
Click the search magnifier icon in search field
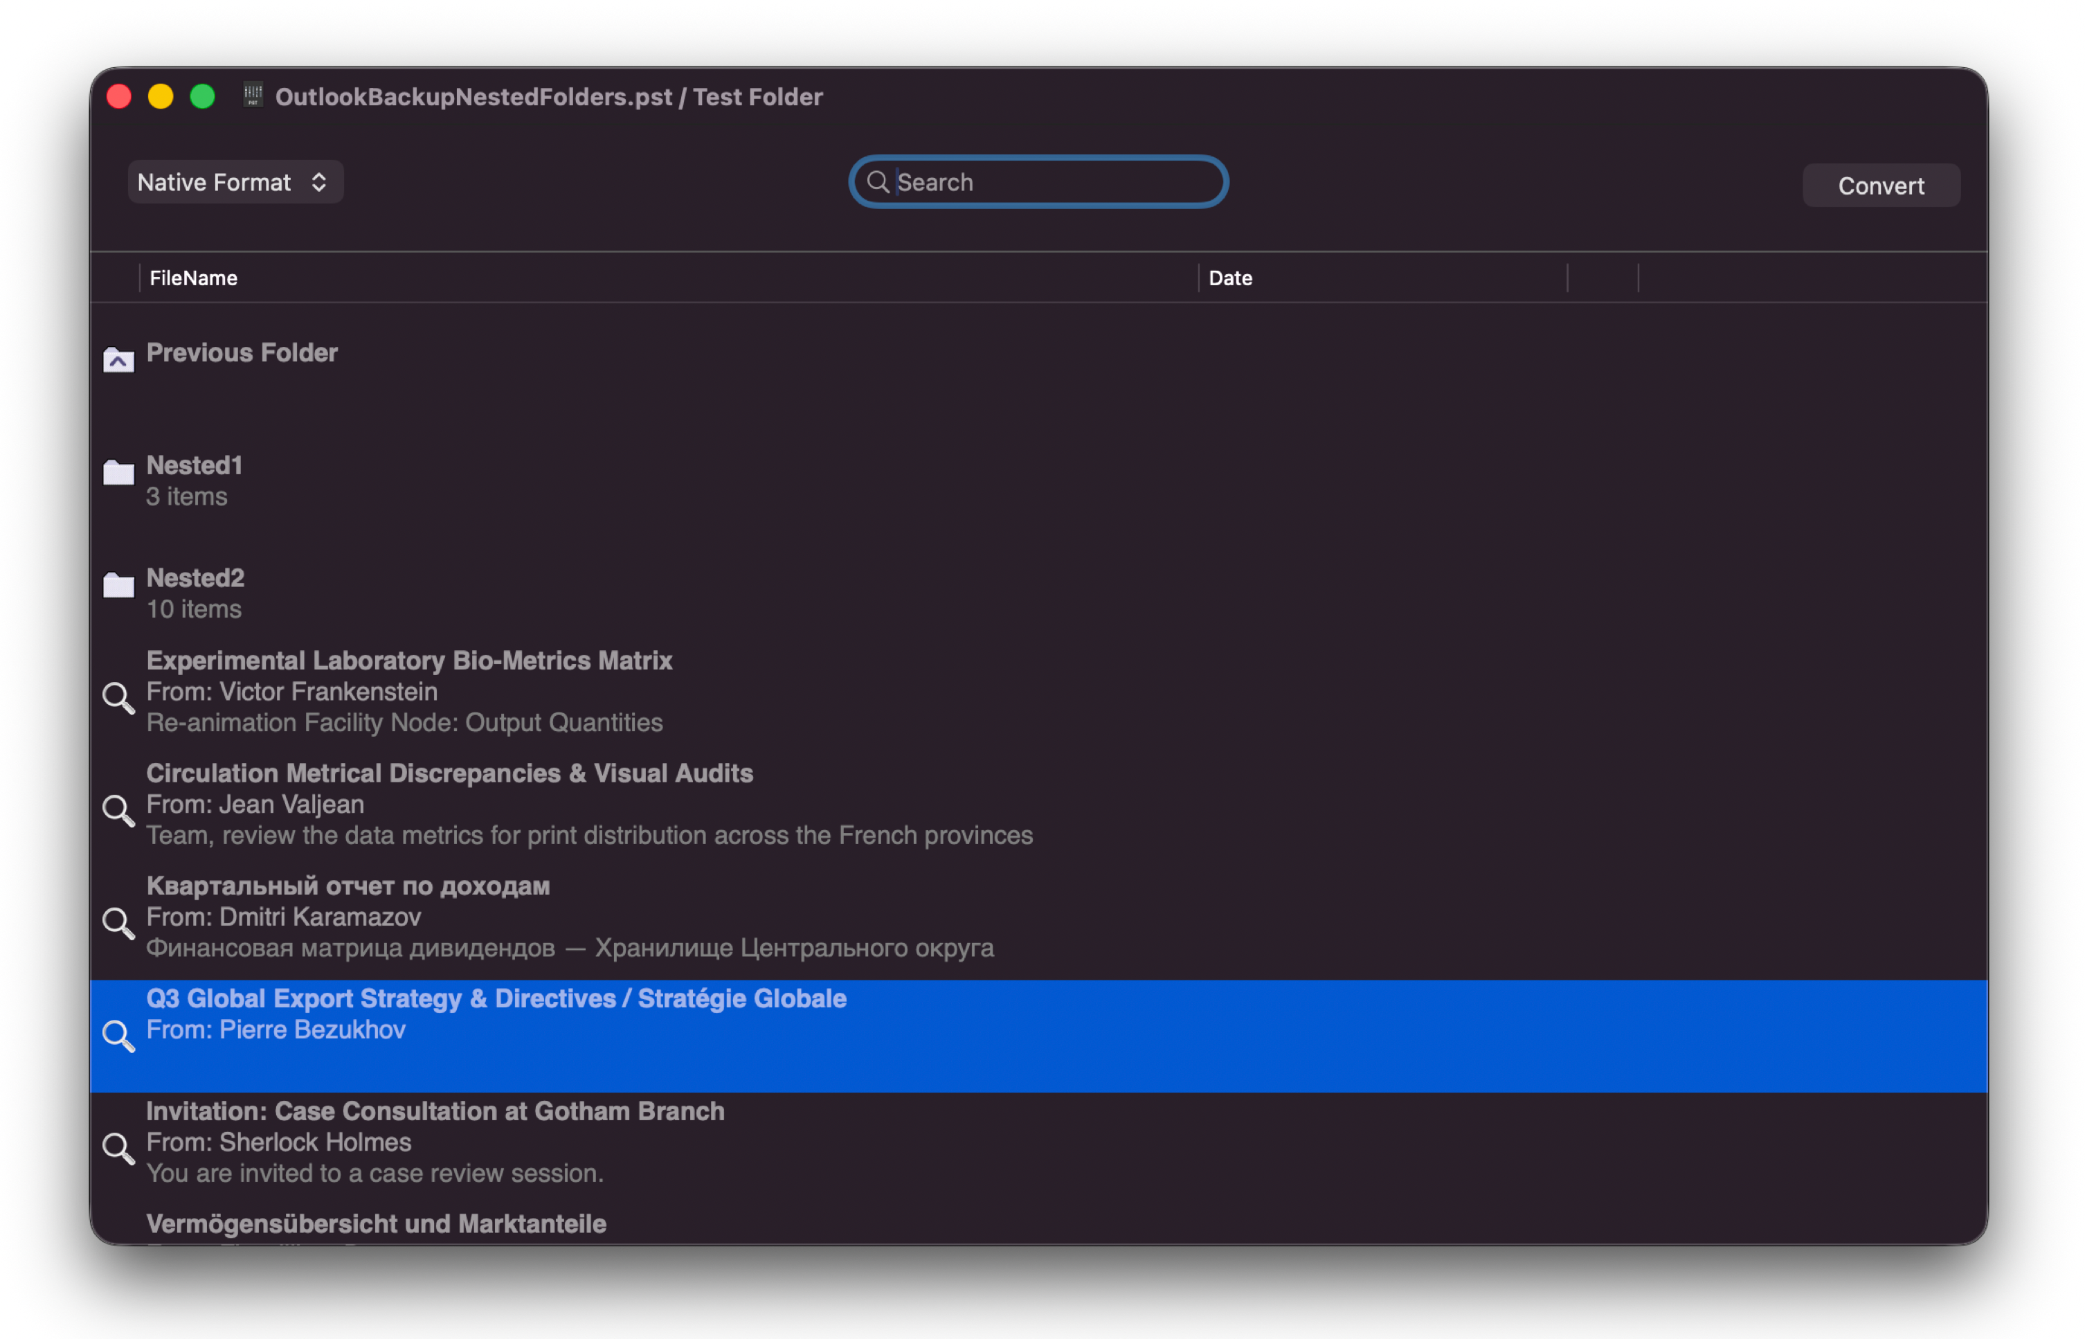coord(878,181)
